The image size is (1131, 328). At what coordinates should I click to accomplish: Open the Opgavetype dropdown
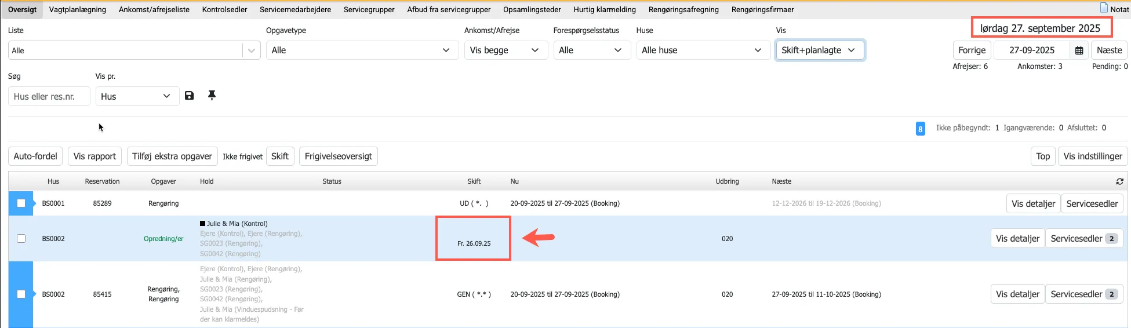[361, 50]
